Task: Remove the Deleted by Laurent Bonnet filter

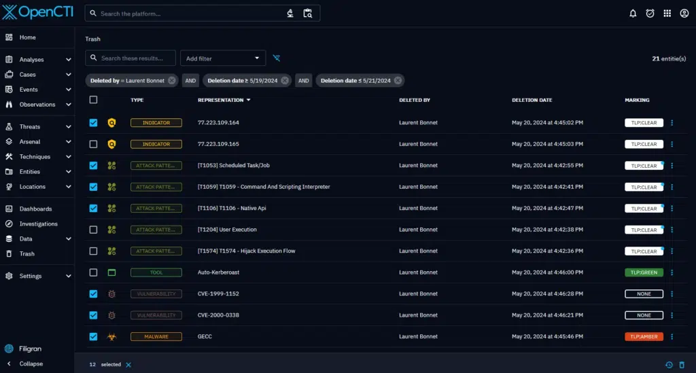Action: click(x=172, y=80)
